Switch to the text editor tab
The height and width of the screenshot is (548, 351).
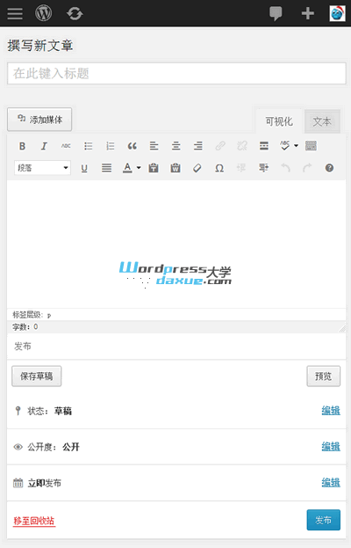[x=322, y=121]
